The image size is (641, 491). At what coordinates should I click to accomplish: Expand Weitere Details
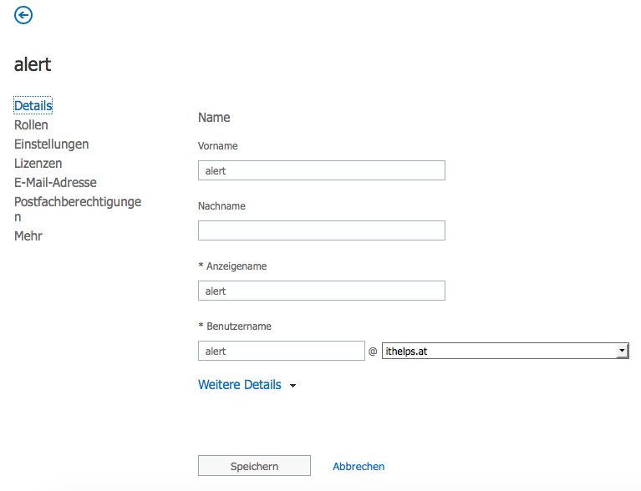coord(247,385)
